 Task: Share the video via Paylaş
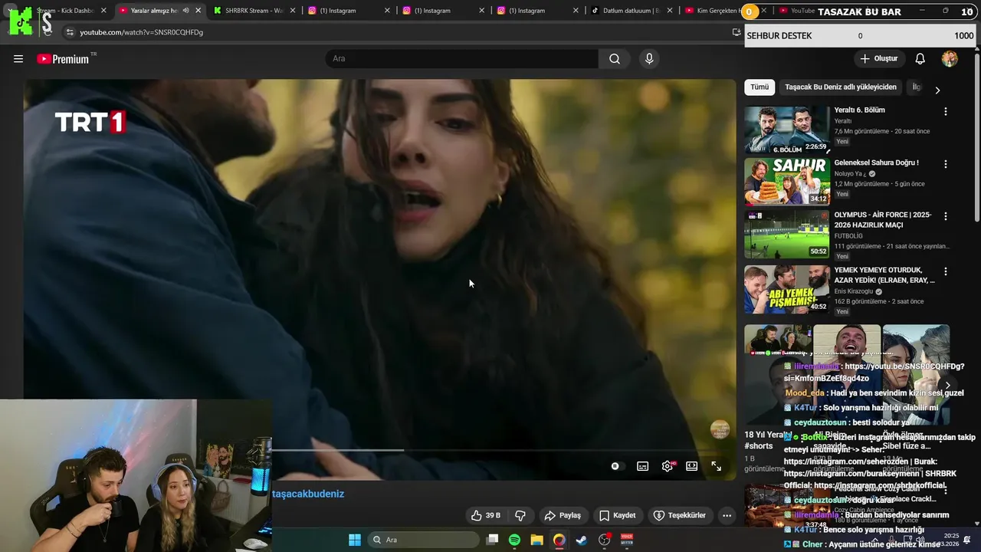[563, 515]
